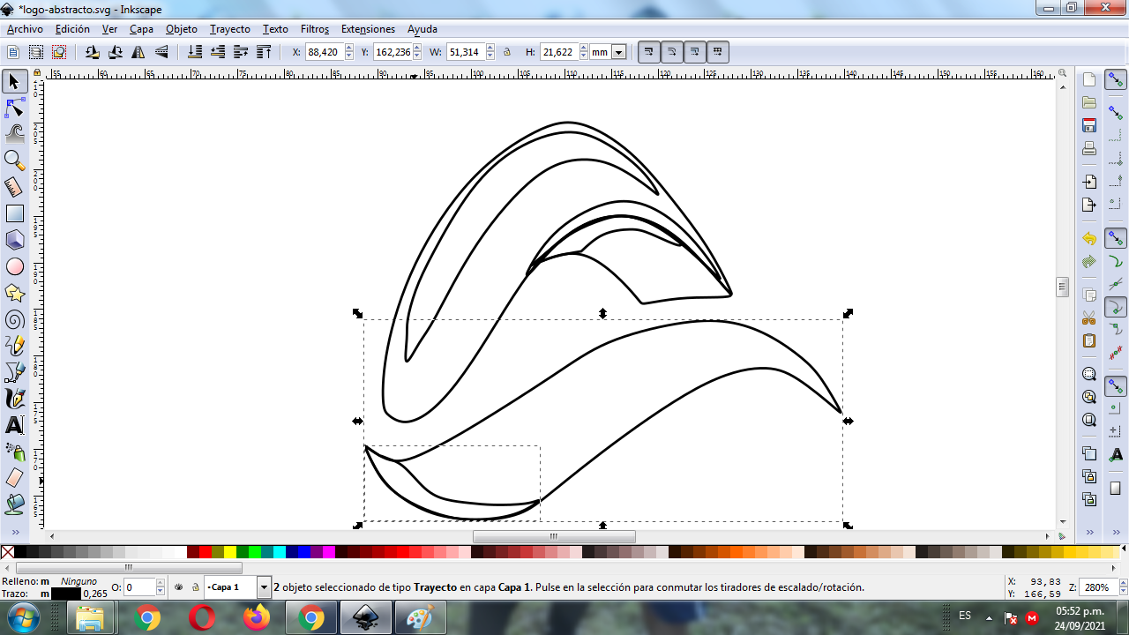The height and width of the screenshot is (635, 1129).
Task: Click the Save document icon
Action: click(x=1089, y=125)
